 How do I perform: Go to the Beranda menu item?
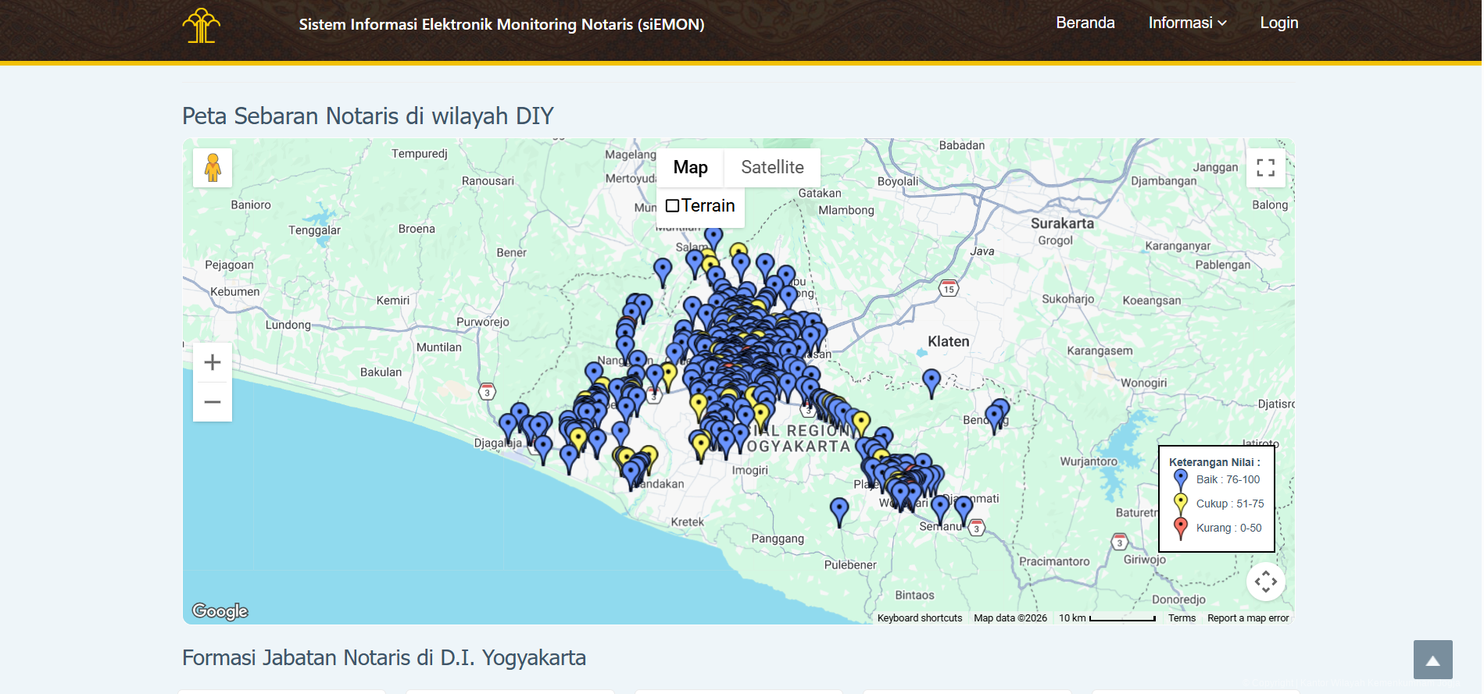point(1085,23)
